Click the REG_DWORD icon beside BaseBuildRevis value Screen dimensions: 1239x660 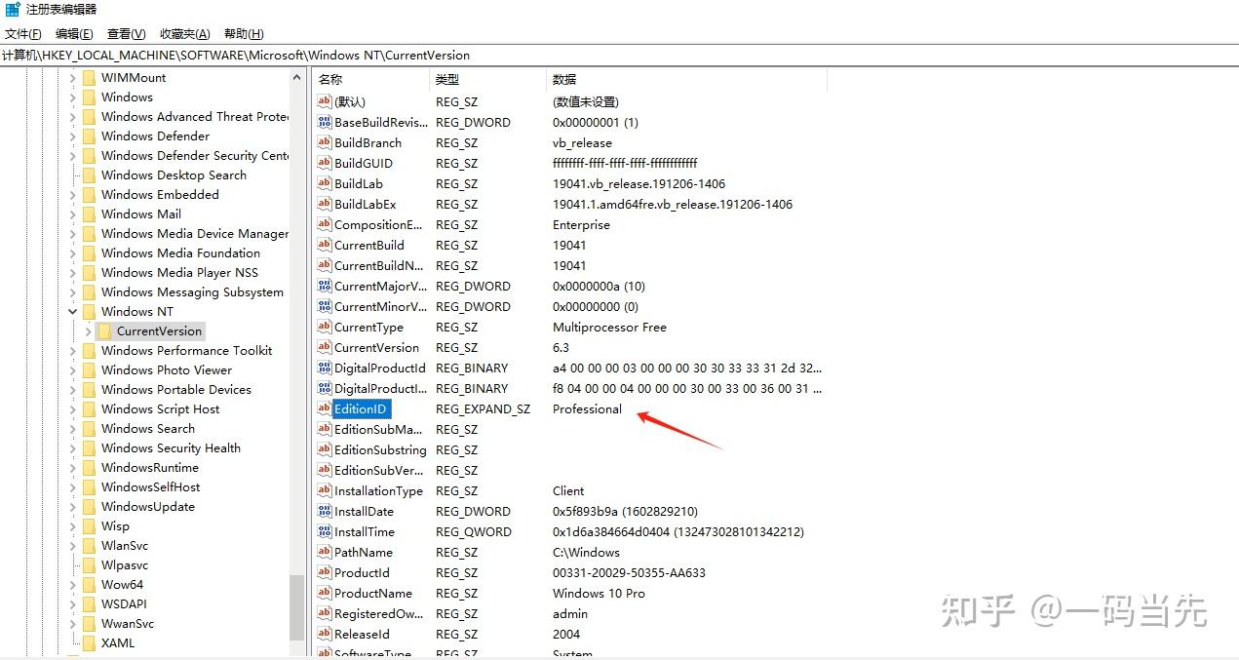(x=325, y=122)
